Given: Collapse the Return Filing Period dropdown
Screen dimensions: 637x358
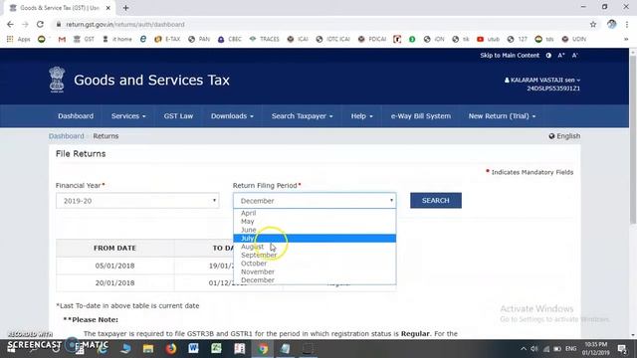Looking at the screenshot, I should click(315, 201).
